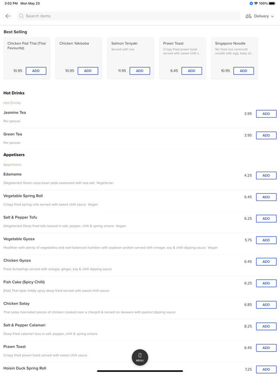Image resolution: width=280 pixels, height=374 pixels.
Task: Tap the bold Appetisers section heading
Action: click(x=14, y=155)
